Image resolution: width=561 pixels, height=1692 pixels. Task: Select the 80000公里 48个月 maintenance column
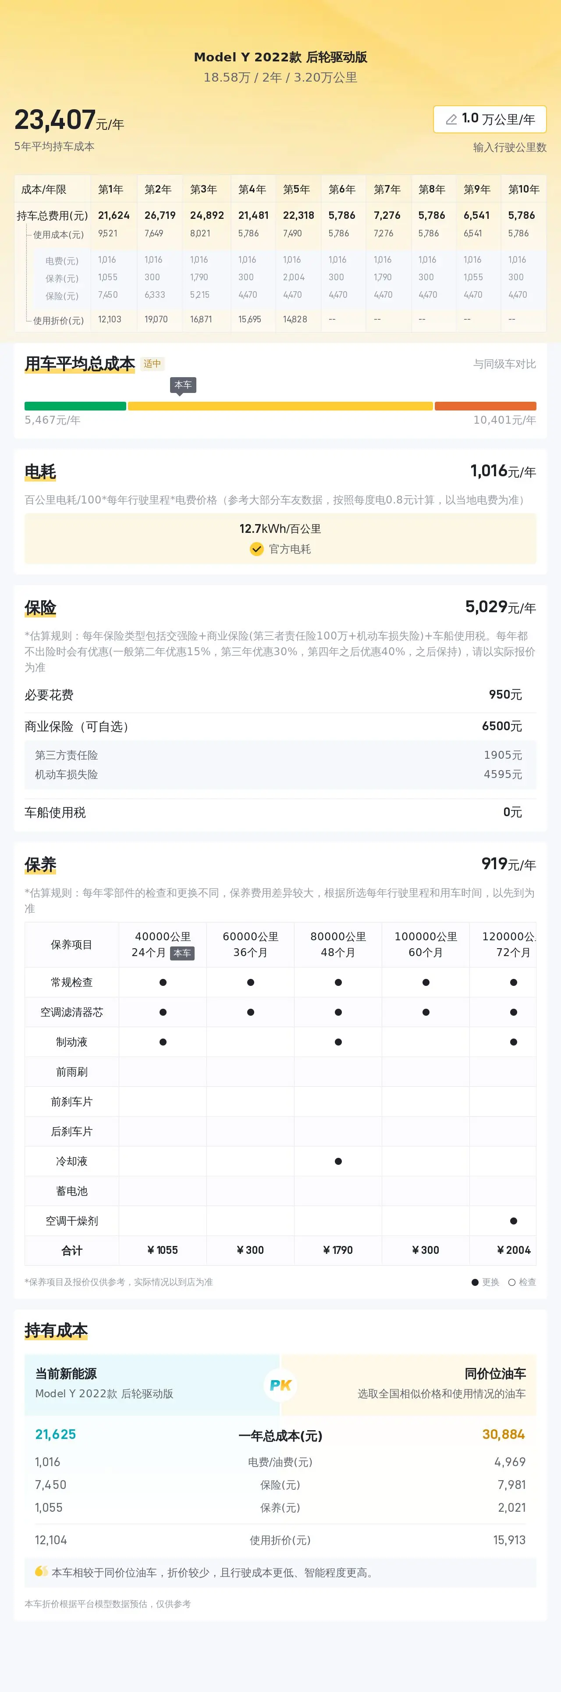click(x=338, y=945)
